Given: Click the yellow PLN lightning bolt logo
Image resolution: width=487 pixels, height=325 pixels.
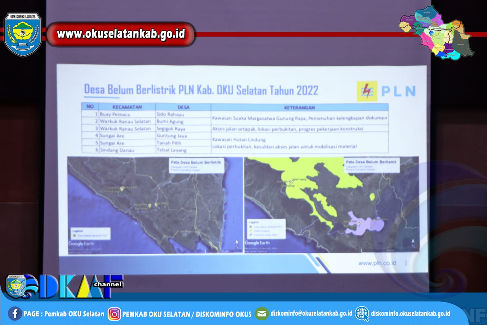Looking at the screenshot, I should (x=367, y=91).
